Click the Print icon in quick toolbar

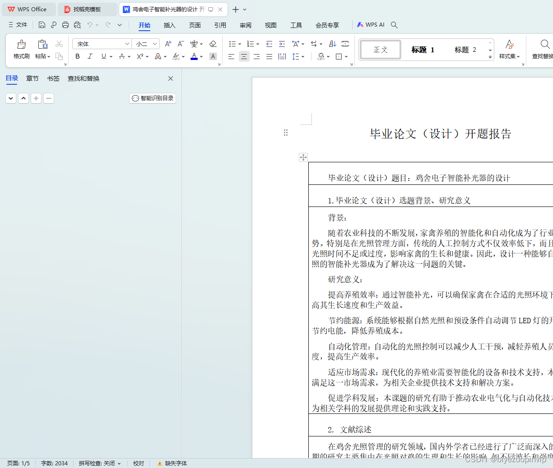coord(65,25)
